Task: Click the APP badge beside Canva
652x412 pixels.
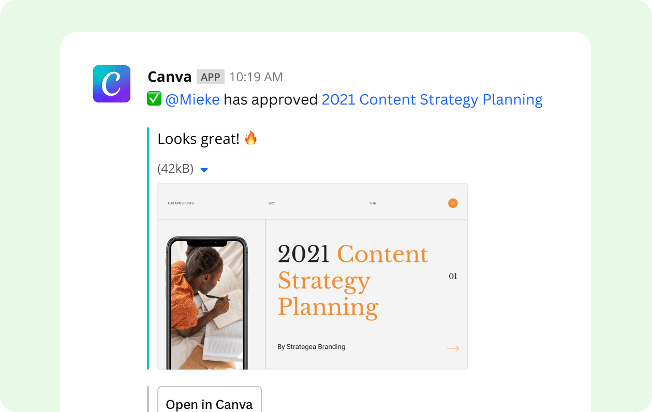Action: (x=211, y=76)
